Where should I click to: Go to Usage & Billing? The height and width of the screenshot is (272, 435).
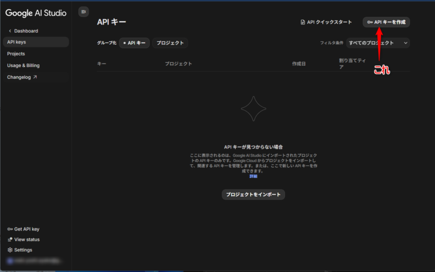(x=23, y=65)
